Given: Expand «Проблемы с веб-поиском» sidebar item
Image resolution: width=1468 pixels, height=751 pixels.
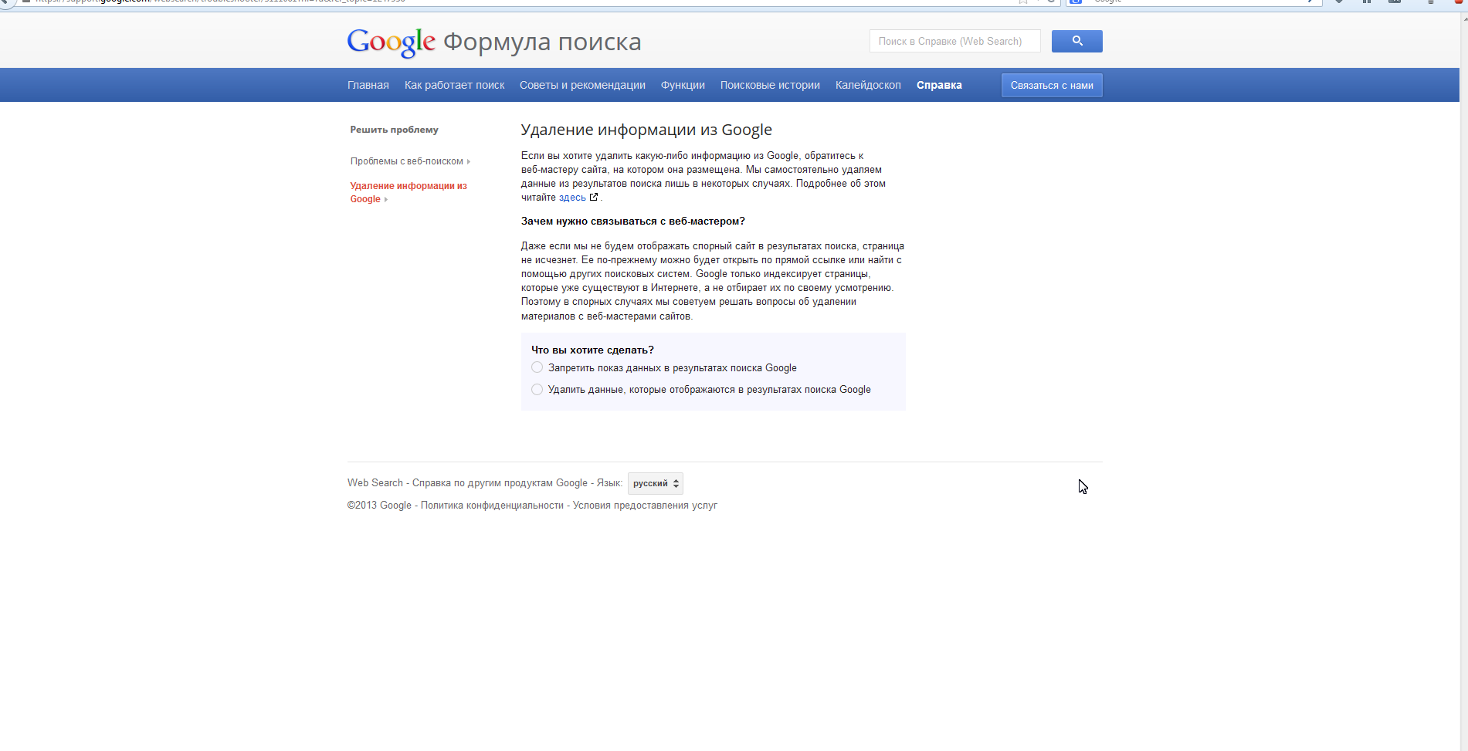Looking at the screenshot, I should coord(410,161).
